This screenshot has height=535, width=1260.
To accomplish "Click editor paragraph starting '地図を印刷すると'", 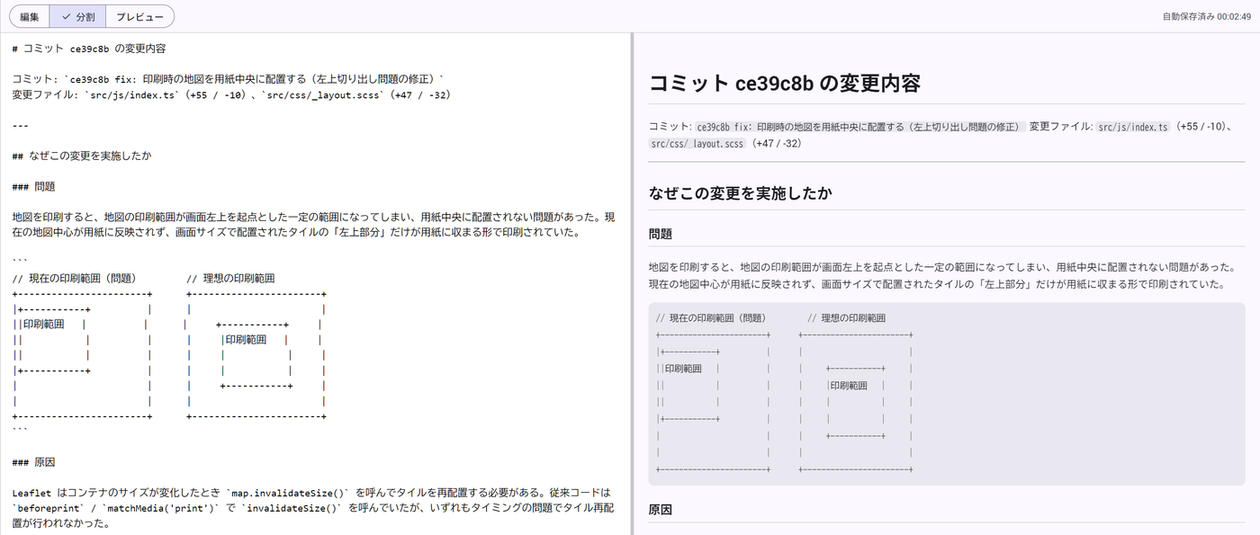I will click(313, 225).
